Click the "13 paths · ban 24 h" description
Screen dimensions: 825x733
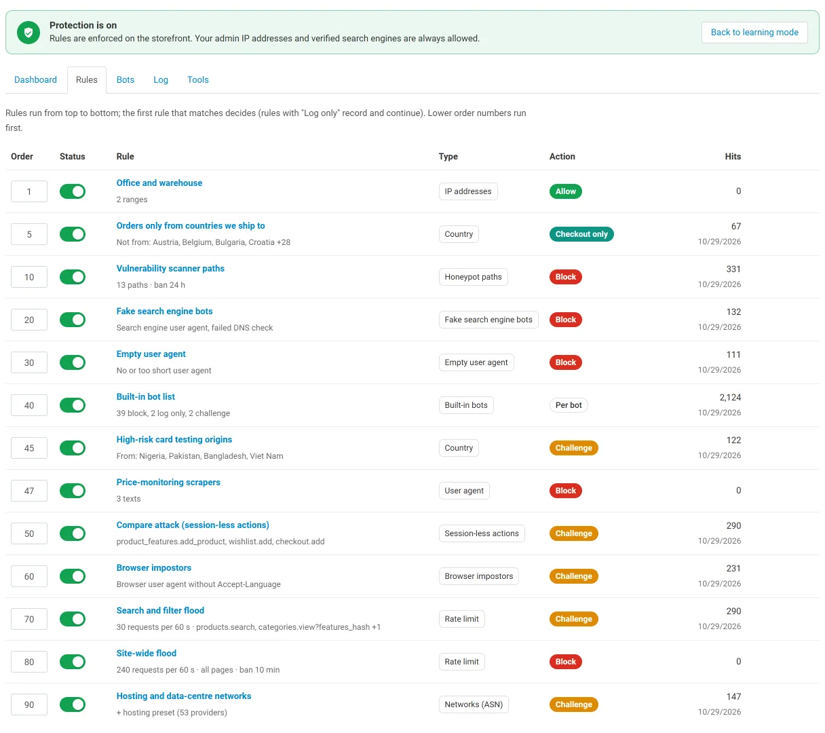(151, 285)
